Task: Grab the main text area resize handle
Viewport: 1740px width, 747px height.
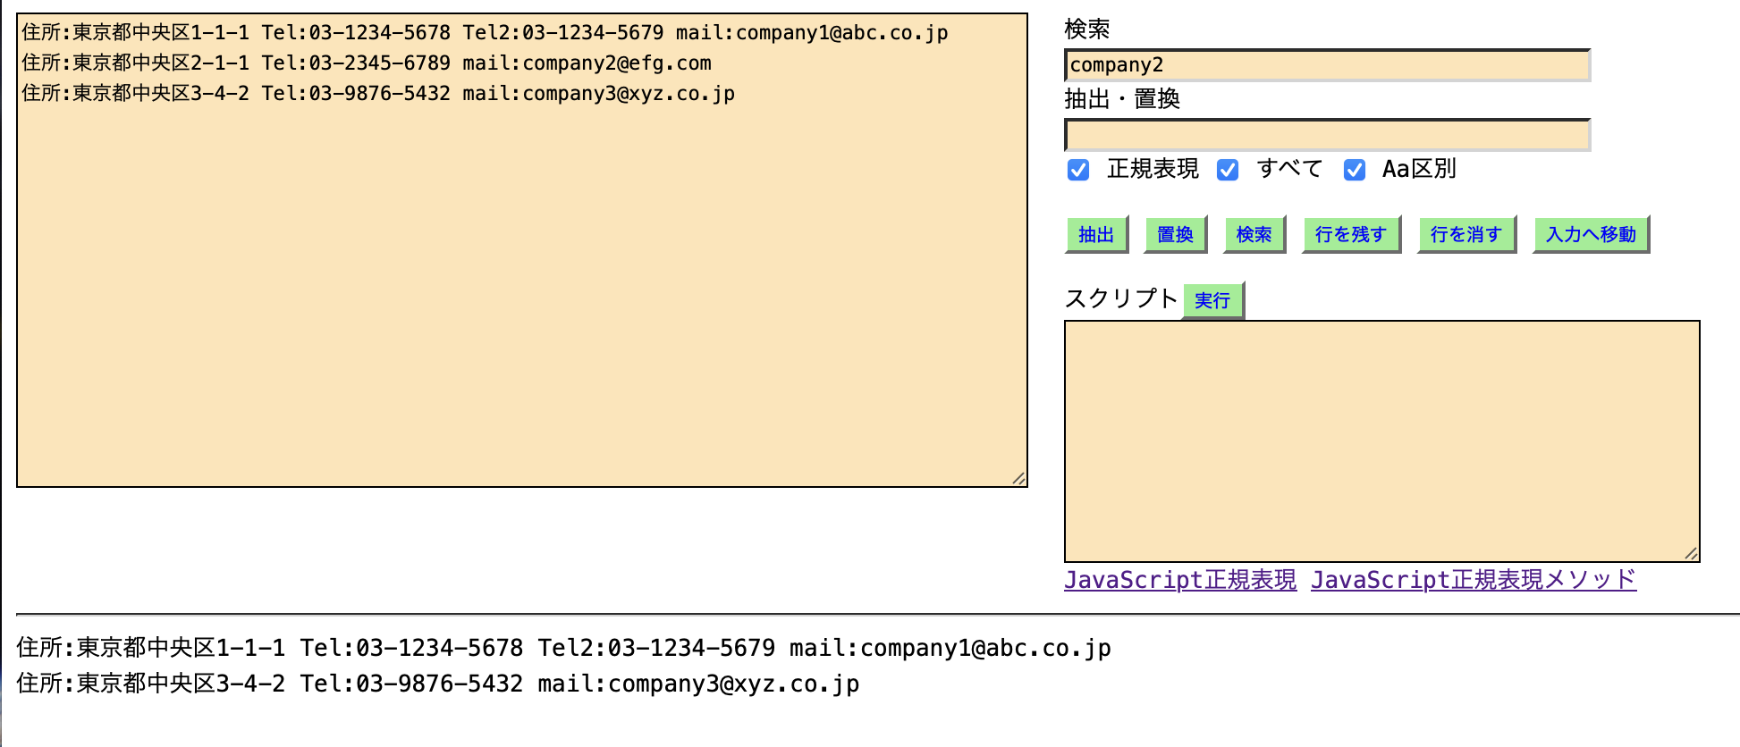Action: pyautogui.click(x=1018, y=478)
